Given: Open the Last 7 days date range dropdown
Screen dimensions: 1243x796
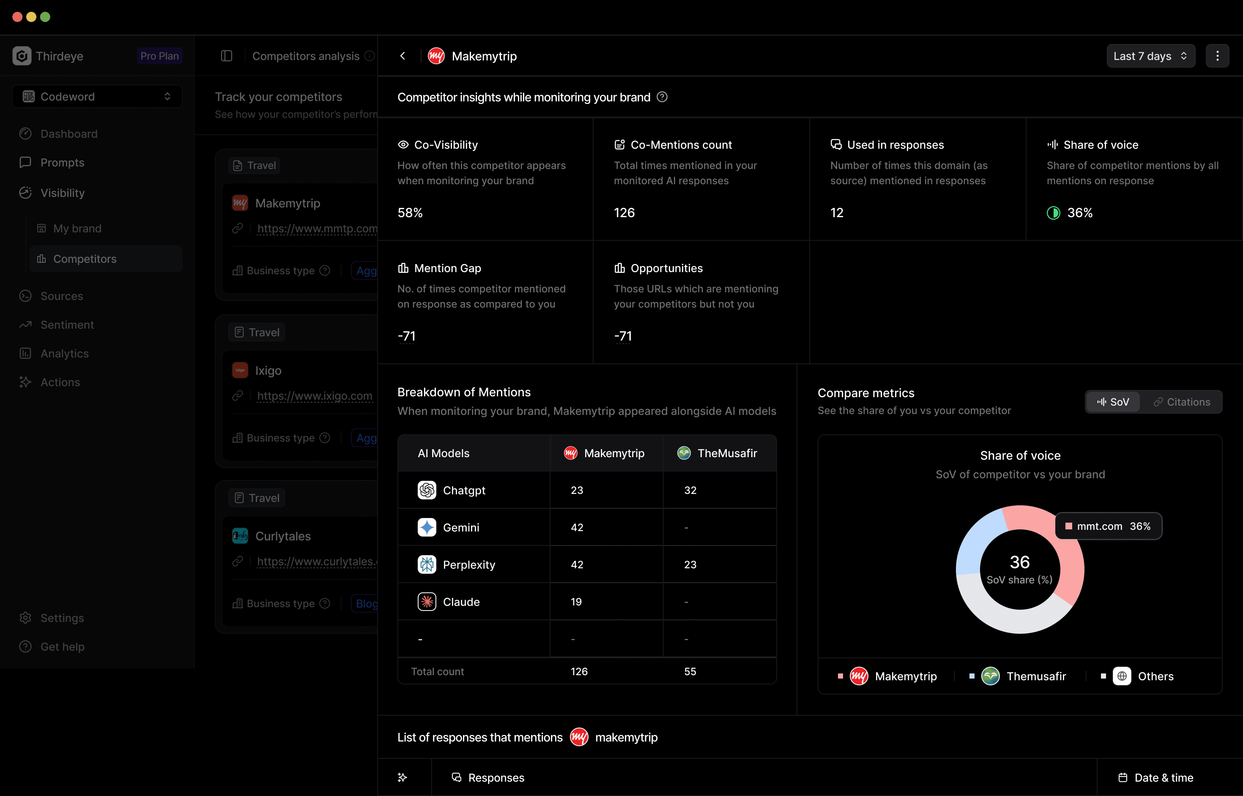Looking at the screenshot, I should (1150, 56).
